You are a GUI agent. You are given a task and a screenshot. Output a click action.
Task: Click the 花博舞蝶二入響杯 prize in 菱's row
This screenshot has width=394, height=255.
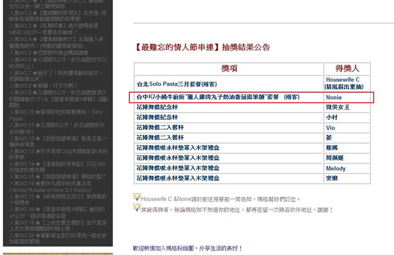pos(228,138)
